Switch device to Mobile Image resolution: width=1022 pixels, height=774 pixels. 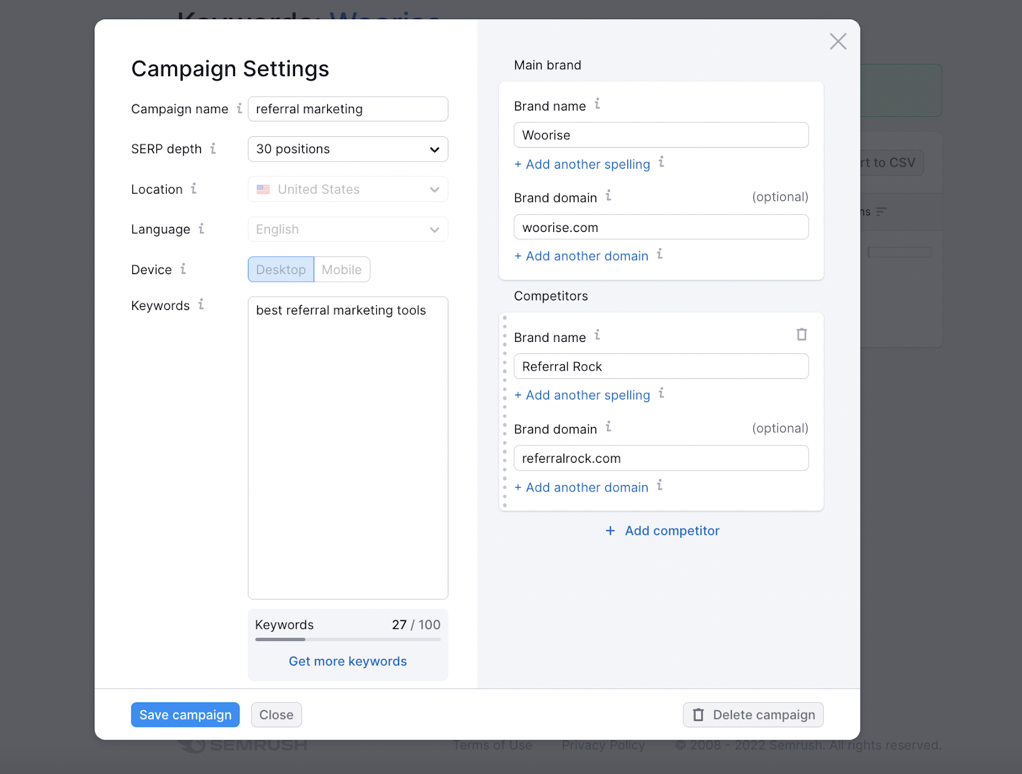[x=342, y=270]
